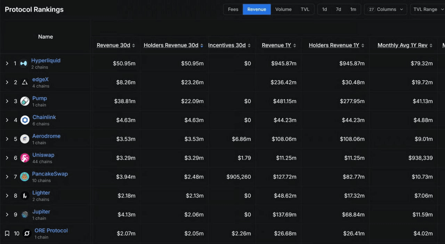445x244 pixels.
Task: Open the Pump protocol link
Action: [x=40, y=98]
